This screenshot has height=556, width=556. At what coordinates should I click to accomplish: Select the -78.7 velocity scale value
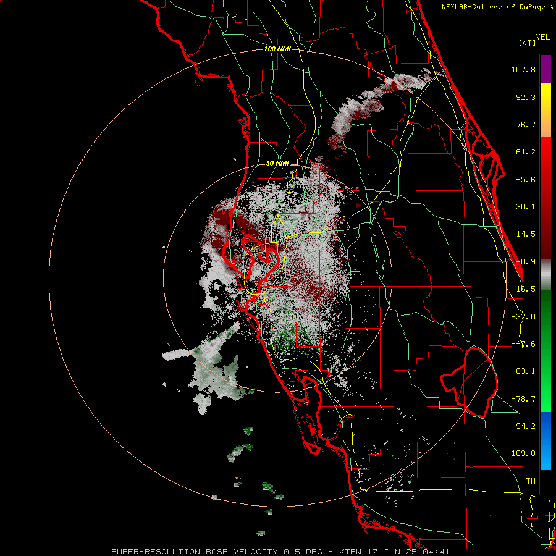523,399
